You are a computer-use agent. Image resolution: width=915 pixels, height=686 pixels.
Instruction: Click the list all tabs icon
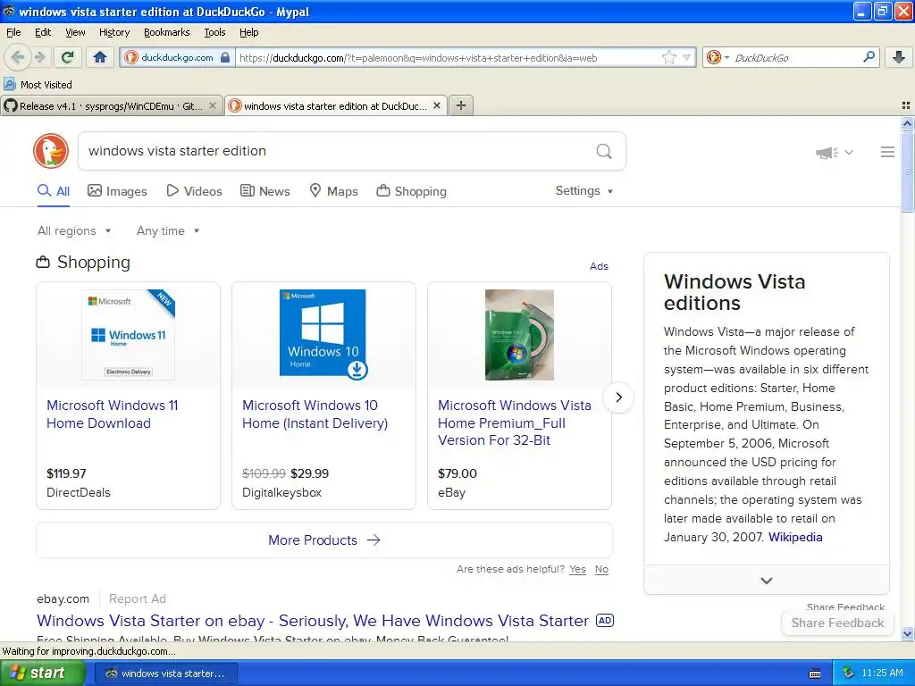click(906, 105)
